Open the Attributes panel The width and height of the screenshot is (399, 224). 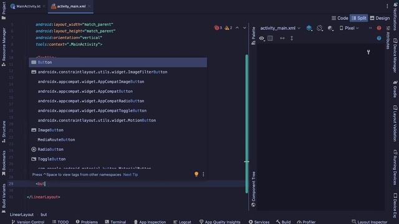388,38
